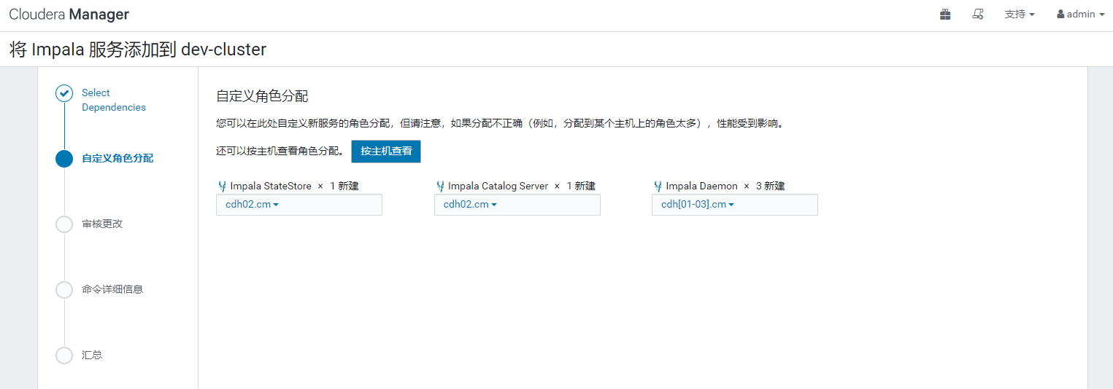Click the Cloudera Manager logo

(69, 15)
